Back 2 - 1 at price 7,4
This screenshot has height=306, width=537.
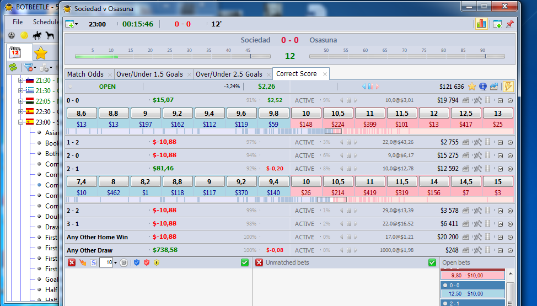point(82,181)
